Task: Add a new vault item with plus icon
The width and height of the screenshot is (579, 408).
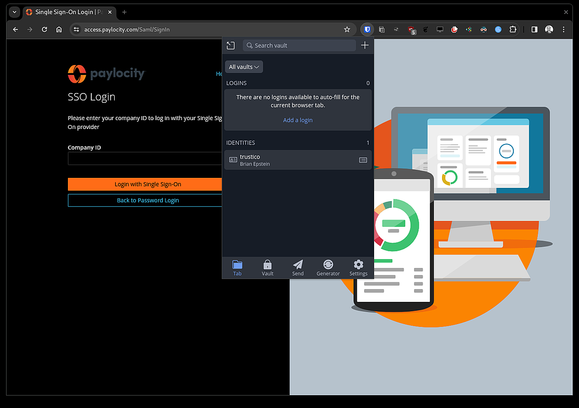Action: (365, 46)
